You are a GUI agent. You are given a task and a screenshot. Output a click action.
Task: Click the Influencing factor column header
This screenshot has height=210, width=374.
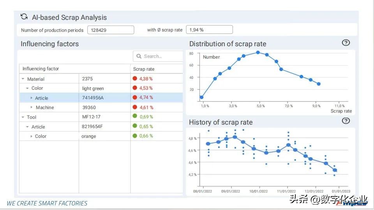pos(41,69)
